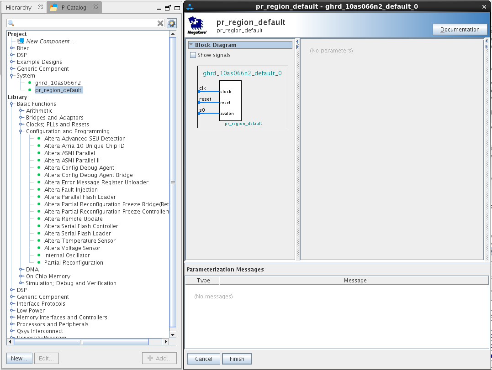The image size is (492, 370).
Task: Click the MegaCore logo icon
Action: 197,26
